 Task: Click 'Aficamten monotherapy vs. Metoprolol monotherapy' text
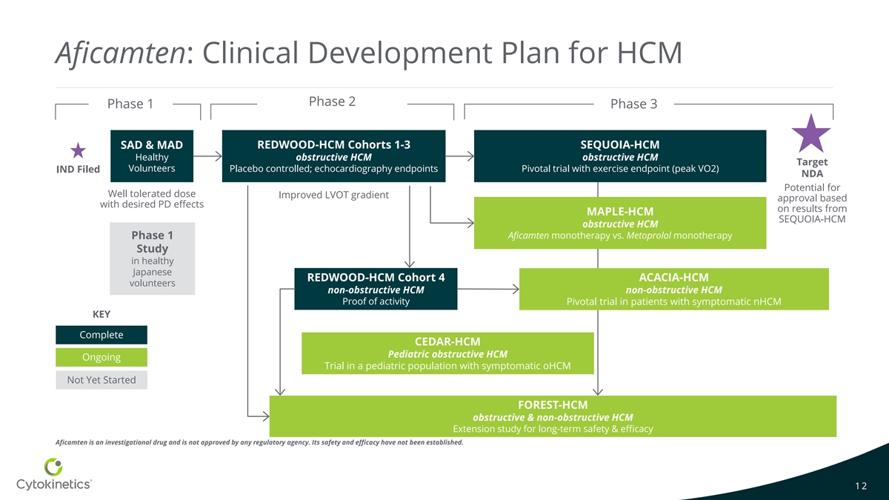[x=620, y=236]
